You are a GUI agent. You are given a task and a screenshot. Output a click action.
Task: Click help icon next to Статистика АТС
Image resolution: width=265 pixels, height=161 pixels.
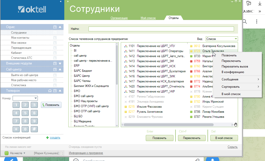[55, 58]
